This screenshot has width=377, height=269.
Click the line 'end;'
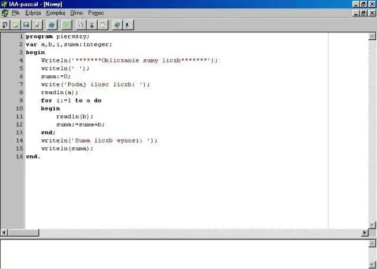pos(48,132)
